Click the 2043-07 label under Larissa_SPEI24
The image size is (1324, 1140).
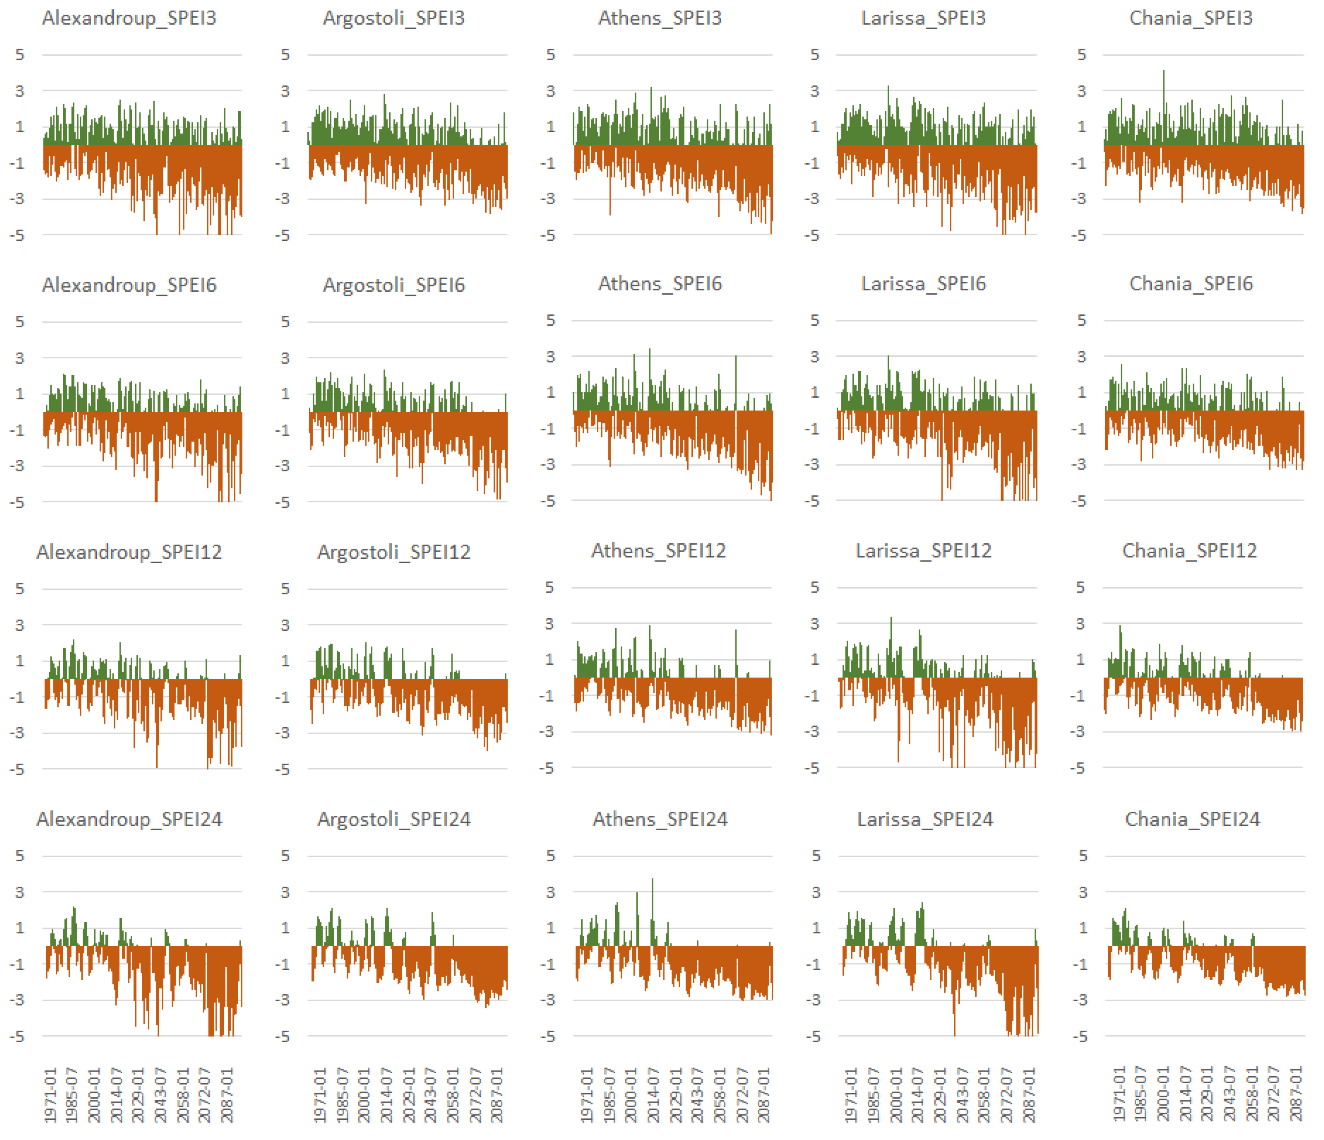(962, 1095)
